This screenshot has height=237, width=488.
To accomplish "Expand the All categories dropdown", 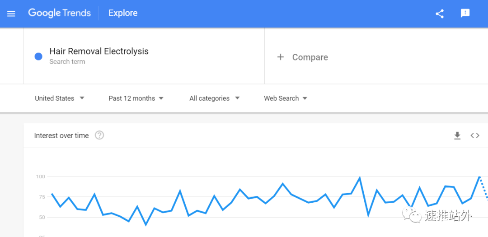I will [215, 98].
